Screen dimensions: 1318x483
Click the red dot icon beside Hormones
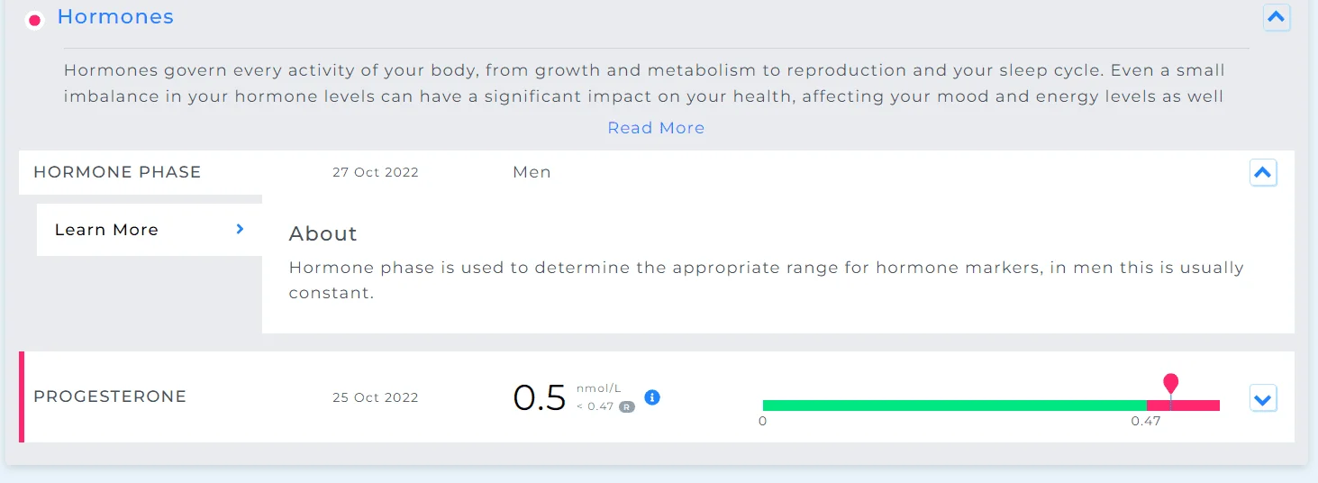(x=34, y=20)
